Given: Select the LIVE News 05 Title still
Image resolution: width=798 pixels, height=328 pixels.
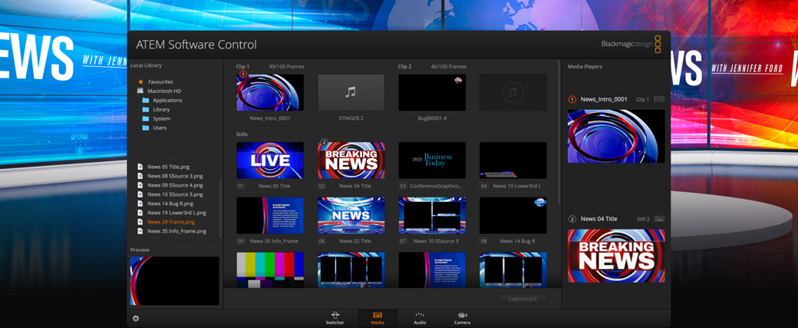Looking at the screenshot, I should [270, 160].
